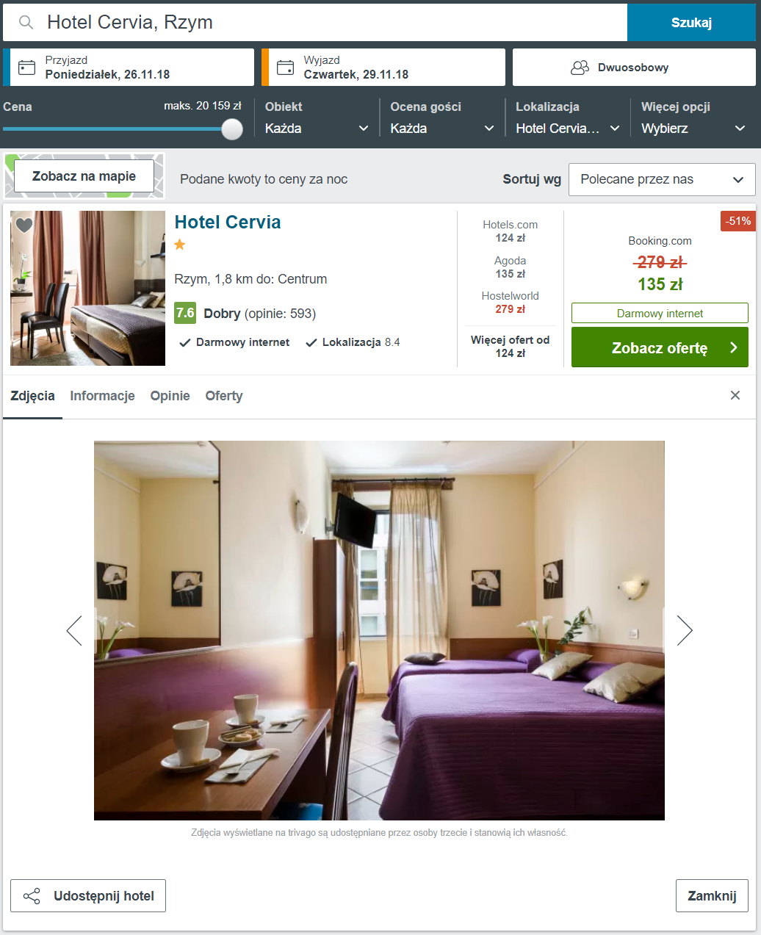Viewport: 761px width, 935px height.
Task: Click the check-in calendar icon
Action: pyautogui.click(x=26, y=68)
